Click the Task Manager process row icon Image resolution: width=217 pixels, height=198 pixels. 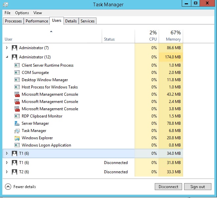click(17, 131)
